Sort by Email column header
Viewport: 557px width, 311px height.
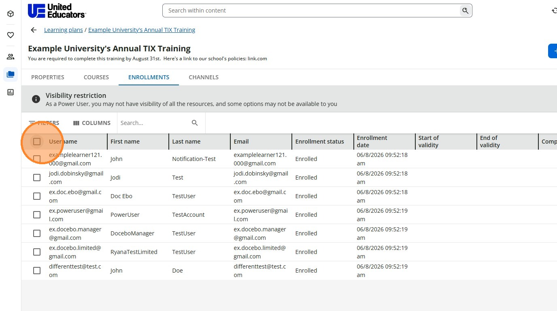click(241, 142)
